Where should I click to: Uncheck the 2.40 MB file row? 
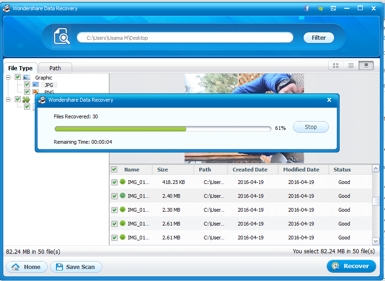114,196
